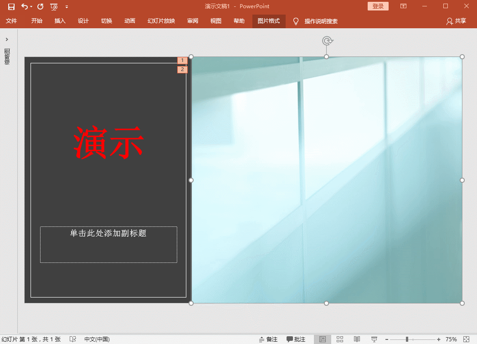Click the 75% zoom level
The image size is (477, 344).
tap(451, 339)
